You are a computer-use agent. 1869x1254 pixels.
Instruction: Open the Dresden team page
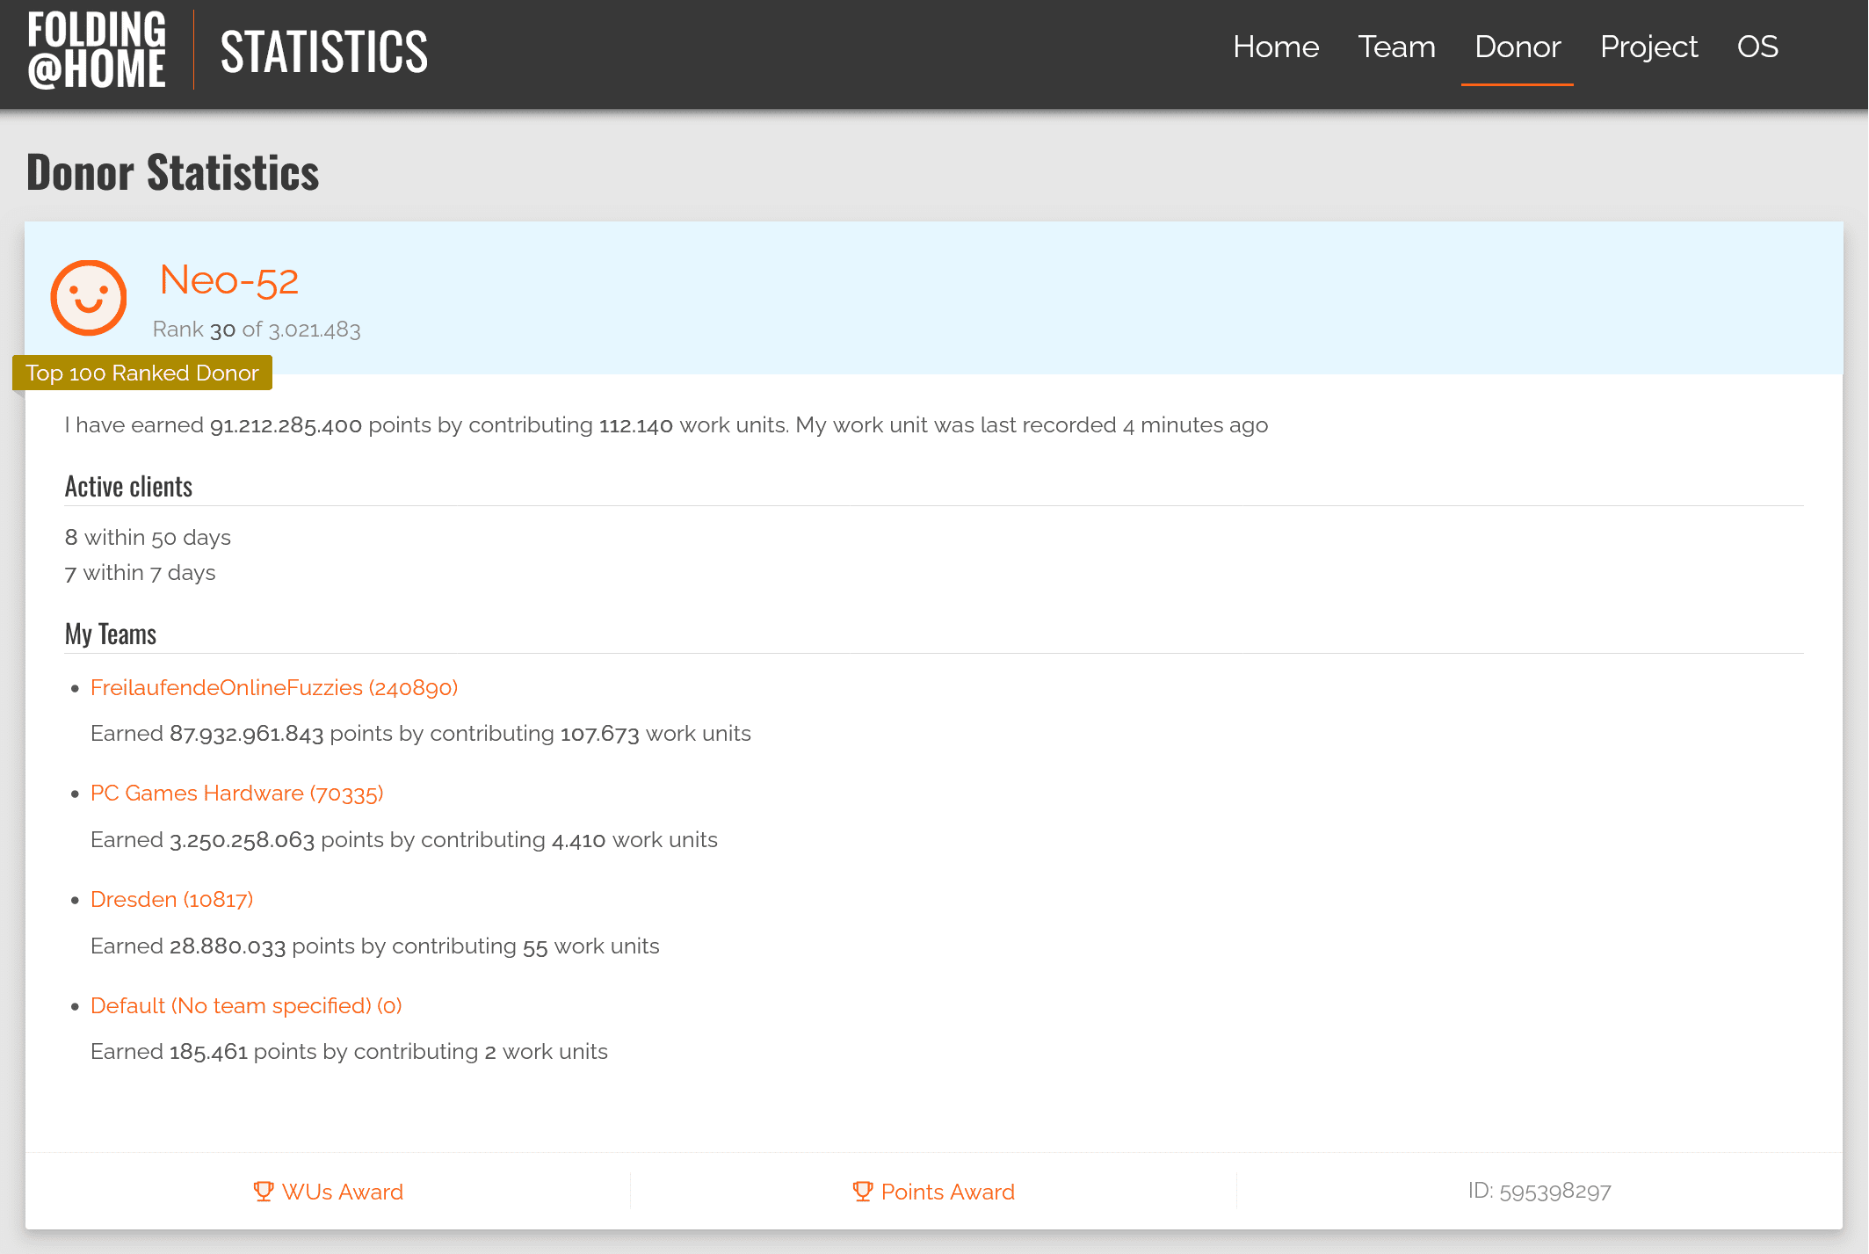[x=171, y=899]
